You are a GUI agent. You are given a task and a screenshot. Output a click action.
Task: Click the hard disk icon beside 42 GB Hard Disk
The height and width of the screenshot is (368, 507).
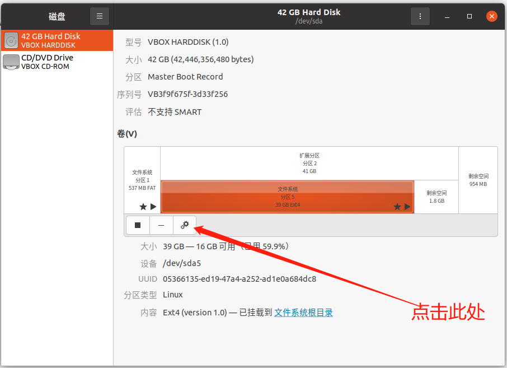(11, 40)
